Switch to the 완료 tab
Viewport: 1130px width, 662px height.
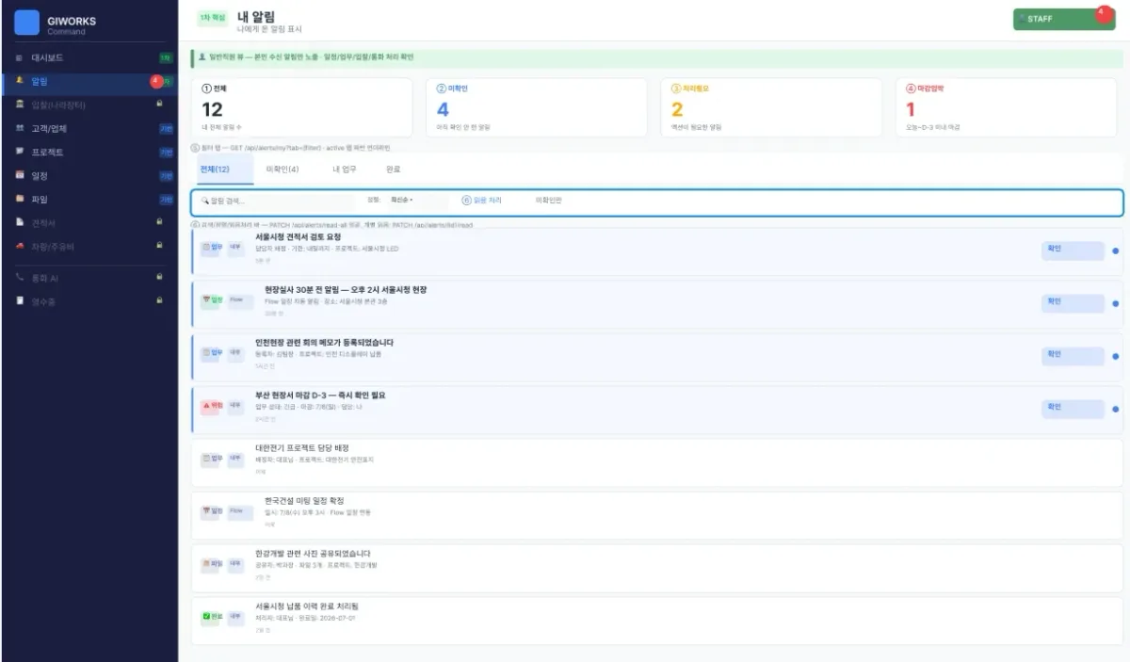click(394, 170)
